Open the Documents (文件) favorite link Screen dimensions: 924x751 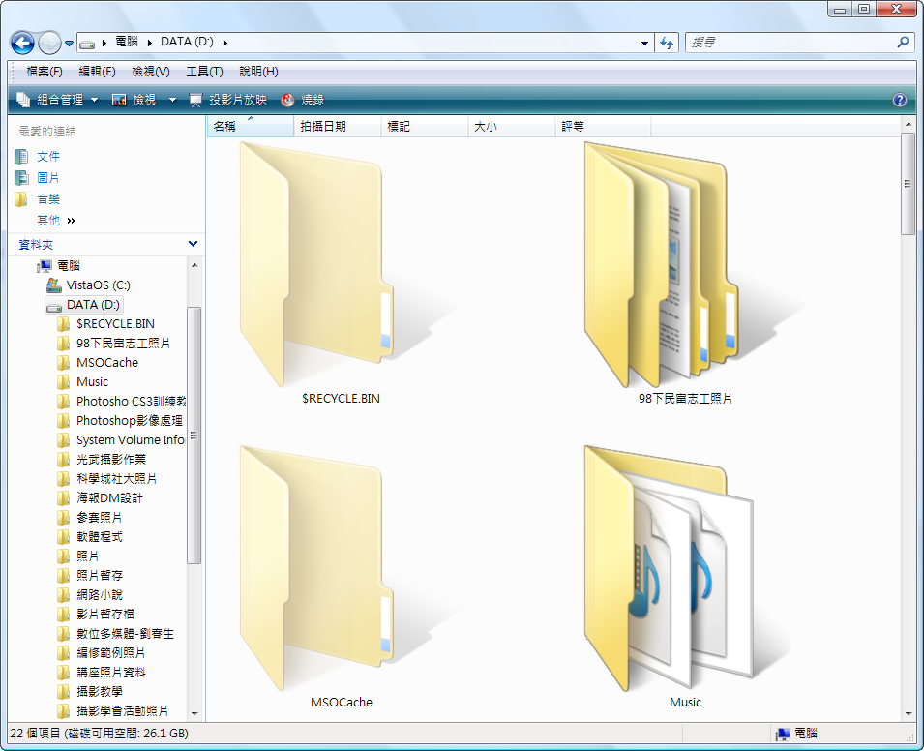[48, 157]
